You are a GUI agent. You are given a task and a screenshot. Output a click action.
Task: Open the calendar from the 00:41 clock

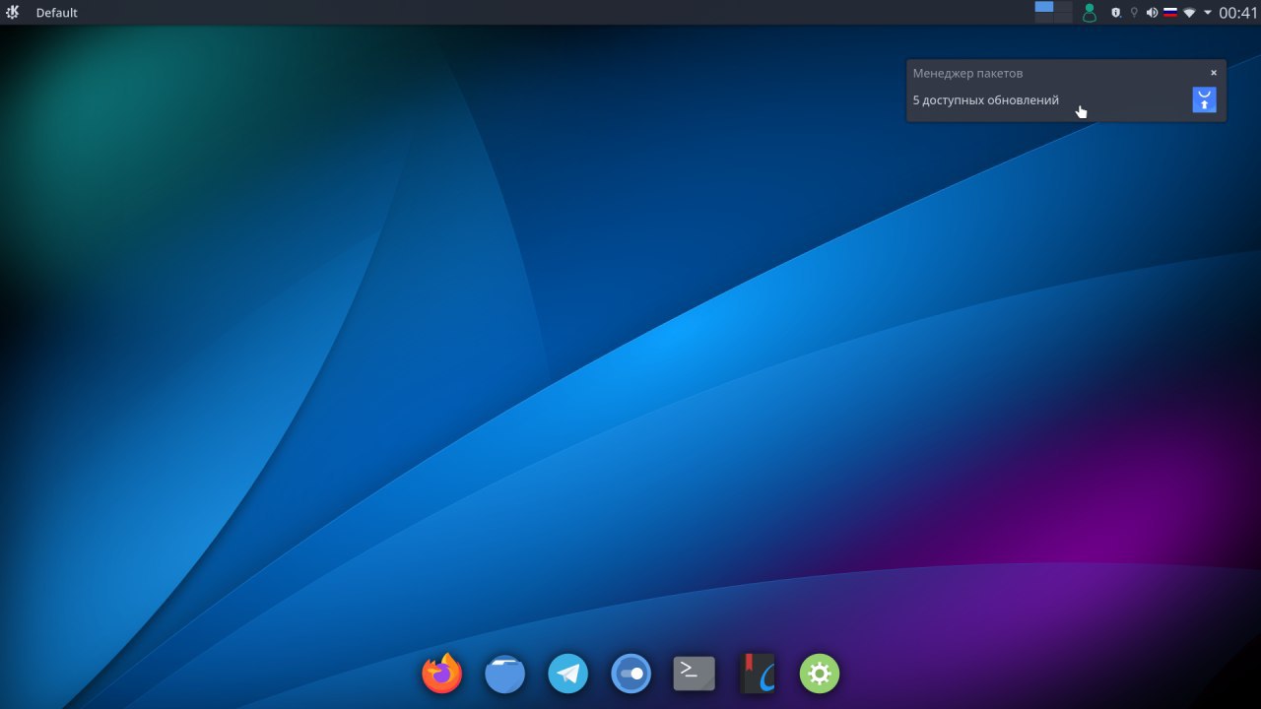coord(1238,13)
